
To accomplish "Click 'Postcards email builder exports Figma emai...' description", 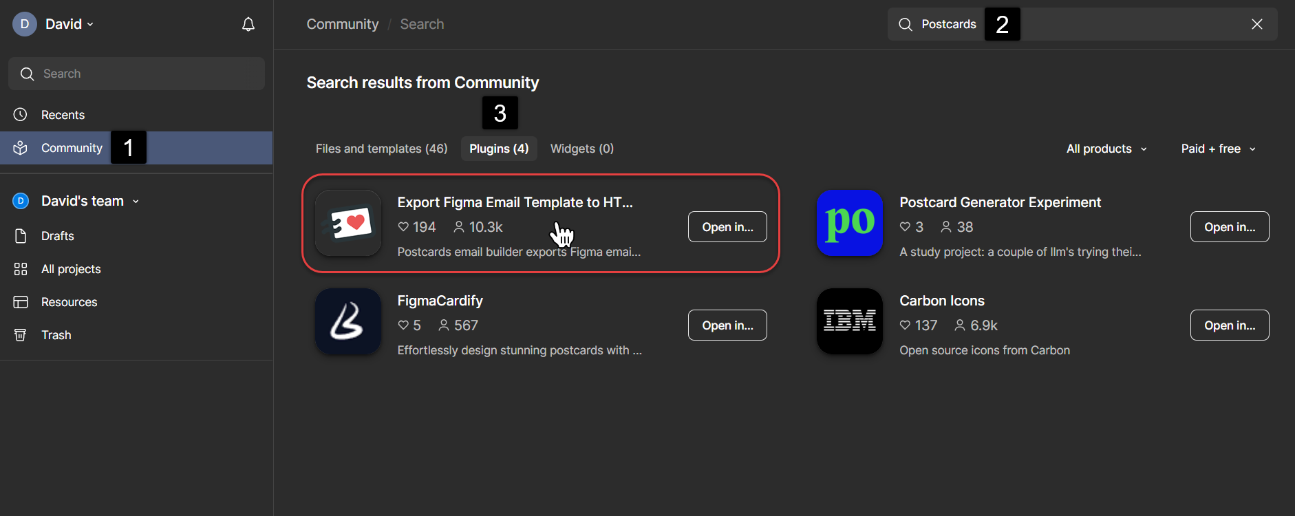I will 519,252.
